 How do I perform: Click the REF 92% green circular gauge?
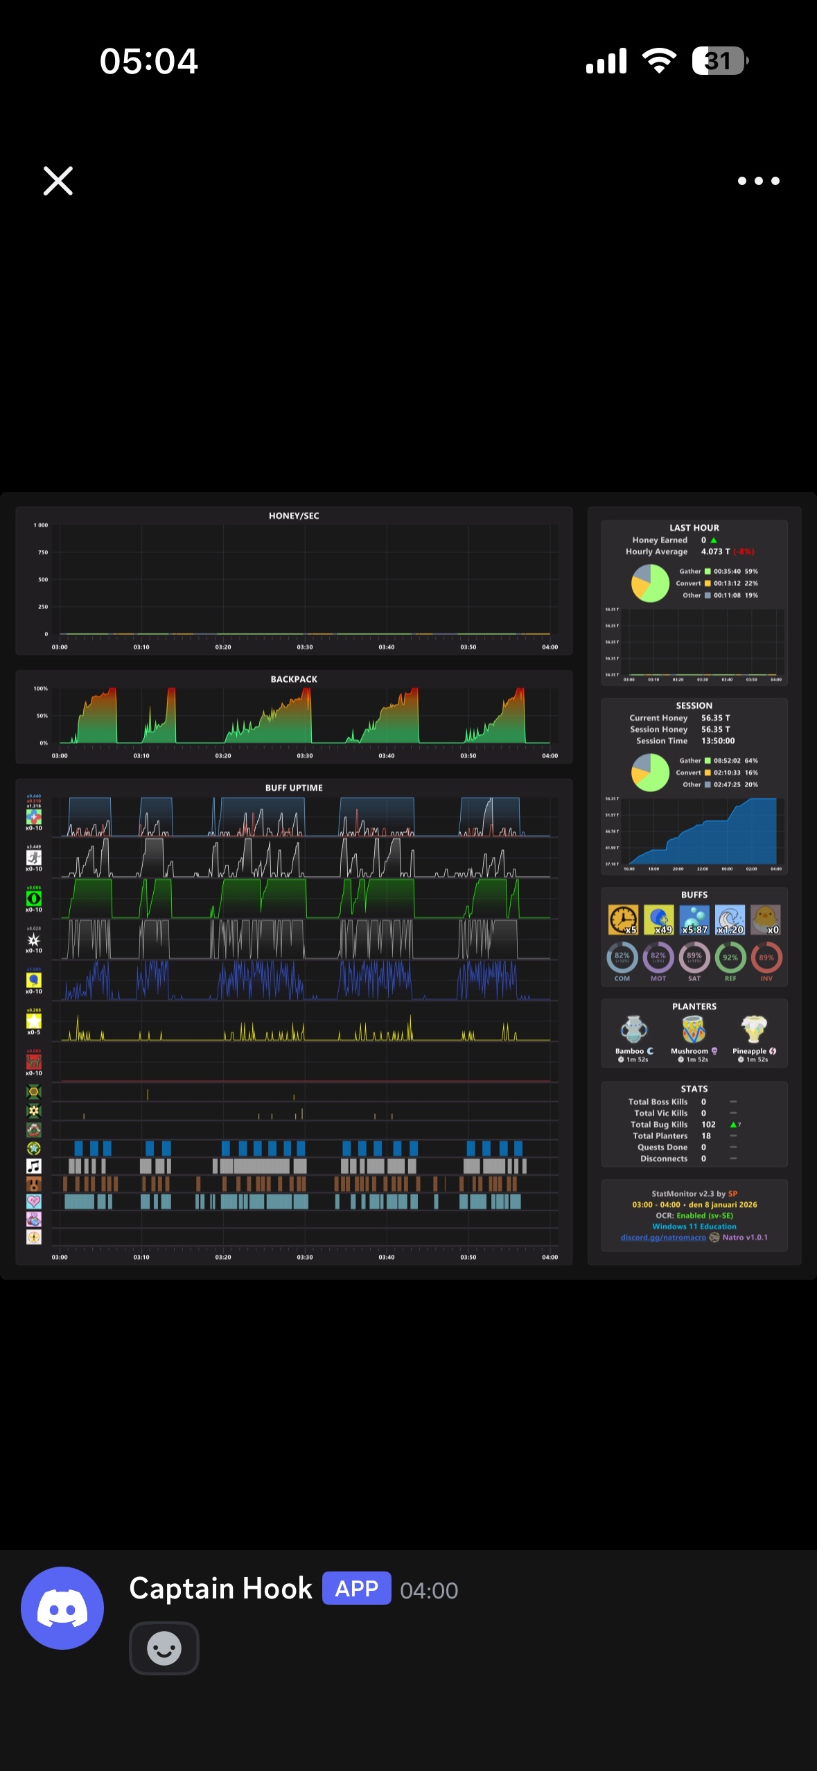pyautogui.click(x=730, y=958)
